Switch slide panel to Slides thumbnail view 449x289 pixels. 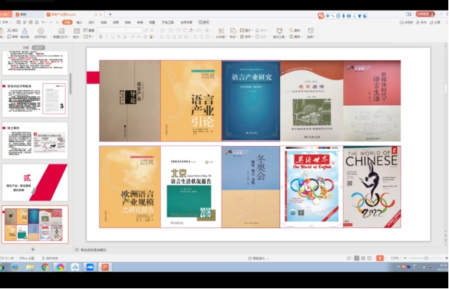coord(39,47)
